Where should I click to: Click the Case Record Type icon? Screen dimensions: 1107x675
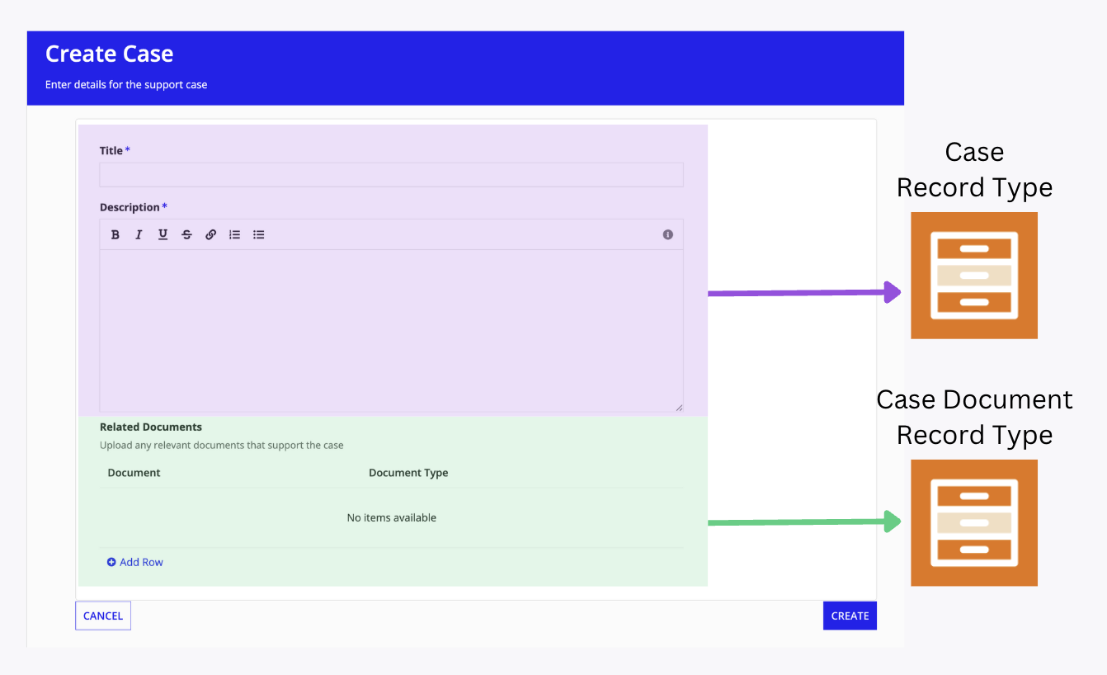(x=974, y=276)
